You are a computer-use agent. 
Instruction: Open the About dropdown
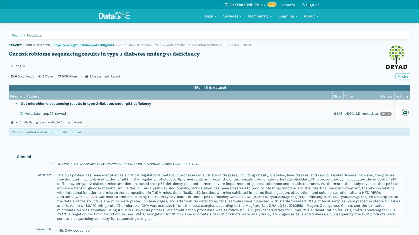tap(311, 16)
